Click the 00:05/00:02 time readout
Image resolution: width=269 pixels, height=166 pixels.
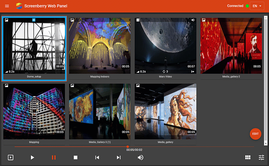[x=134, y=150]
